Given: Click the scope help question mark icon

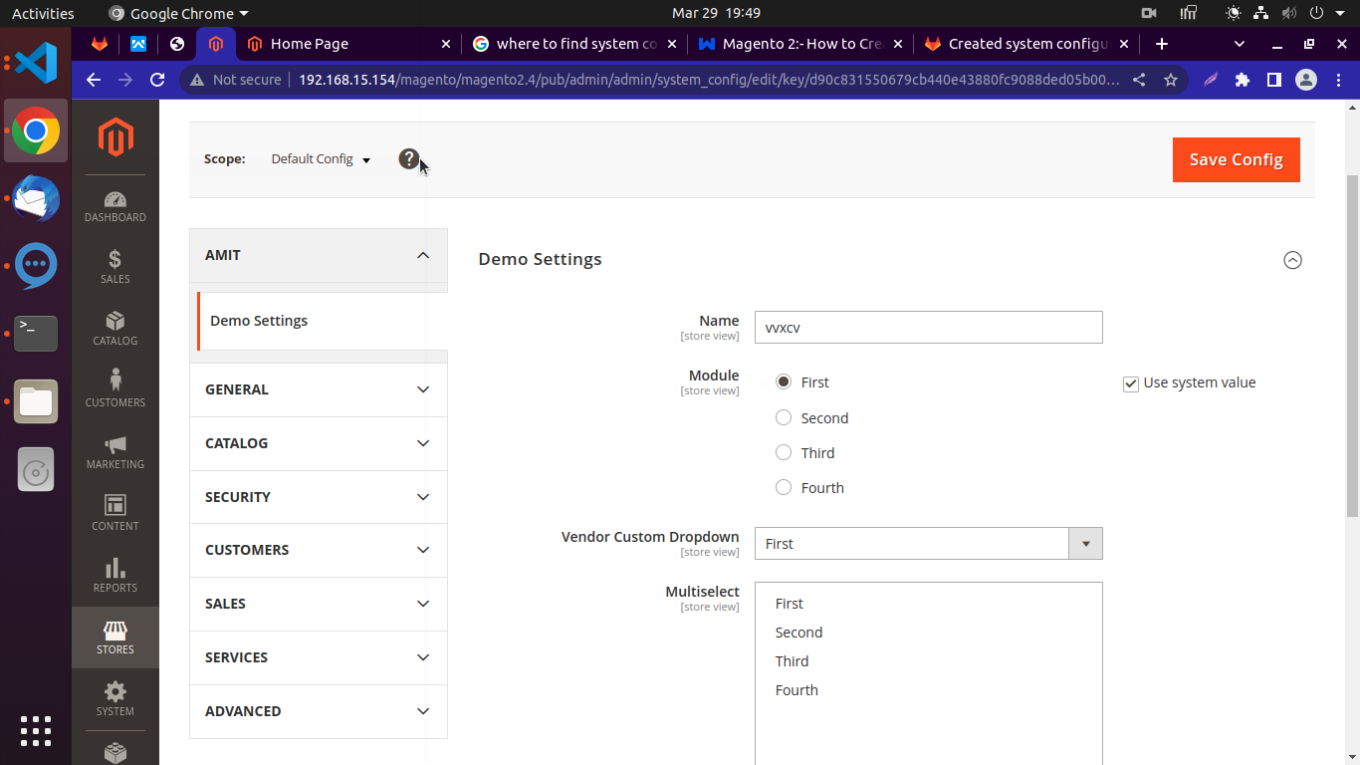Looking at the screenshot, I should pyautogui.click(x=408, y=158).
